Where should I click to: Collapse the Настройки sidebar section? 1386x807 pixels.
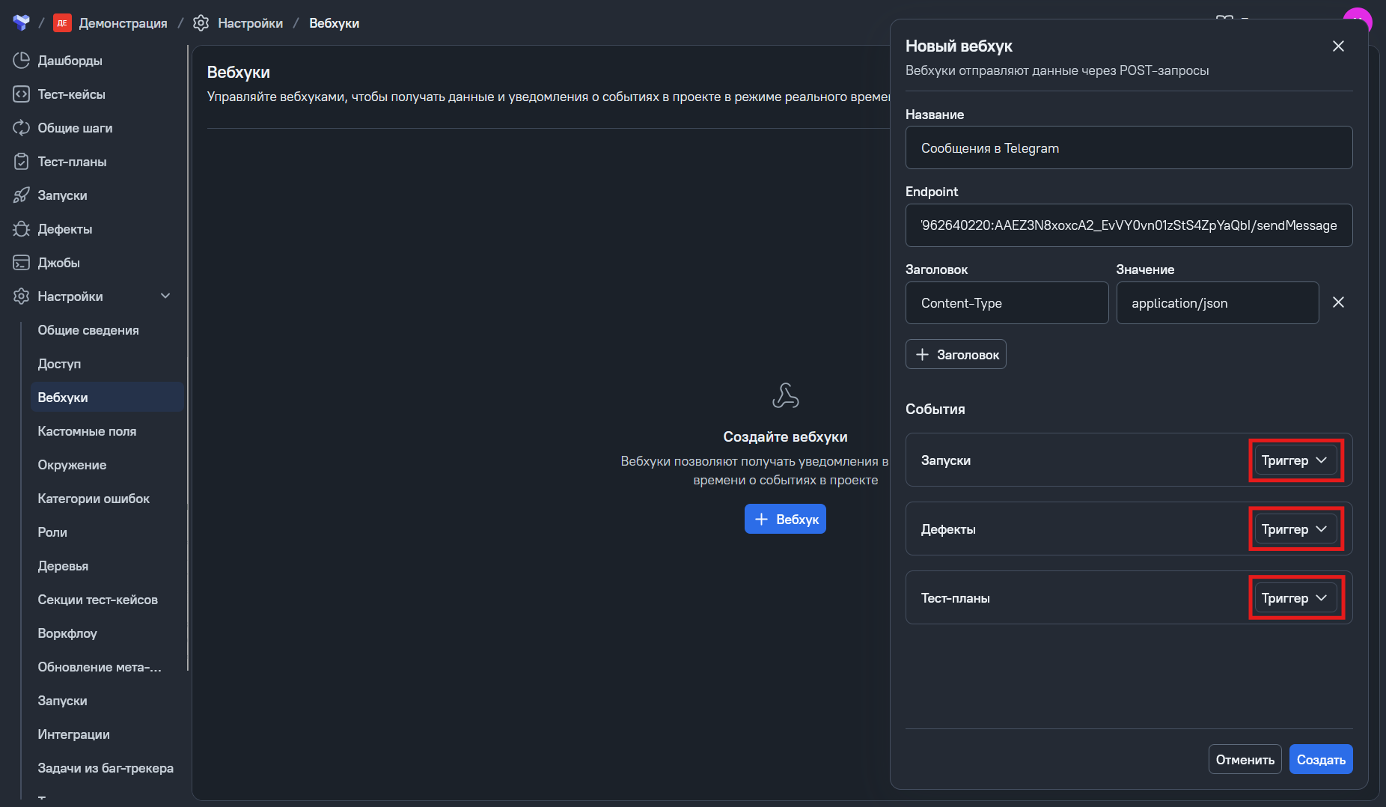coord(165,296)
